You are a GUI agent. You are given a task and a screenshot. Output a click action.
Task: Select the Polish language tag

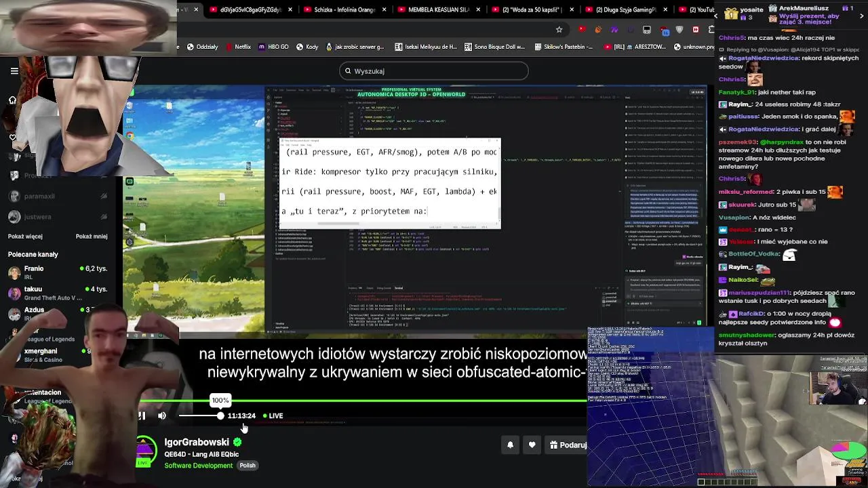tap(248, 466)
